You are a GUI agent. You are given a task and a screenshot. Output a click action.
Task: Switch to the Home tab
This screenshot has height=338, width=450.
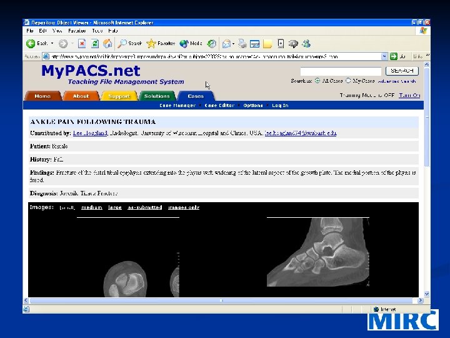point(42,96)
